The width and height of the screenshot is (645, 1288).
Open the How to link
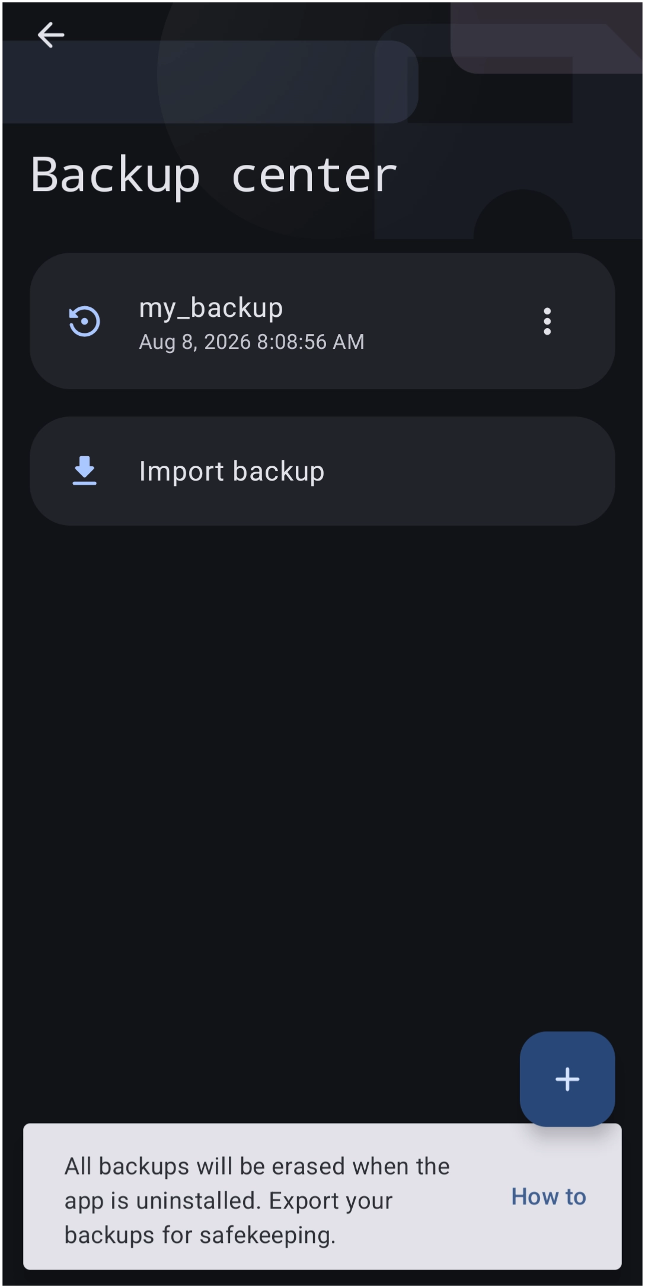(x=548, y=1197)
